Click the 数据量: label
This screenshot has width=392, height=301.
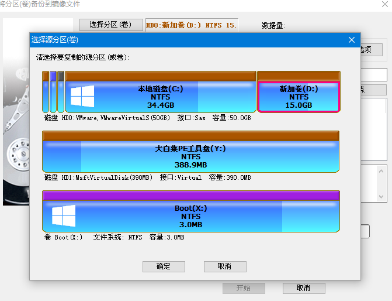[x=274, y=26]
